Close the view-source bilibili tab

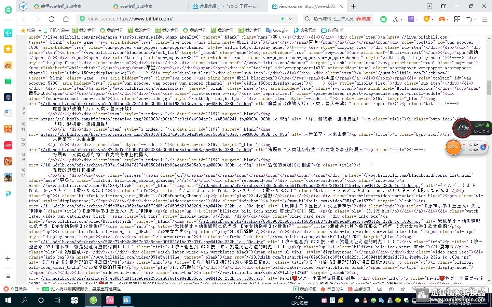pyautogui.click(x=342, y=6)
